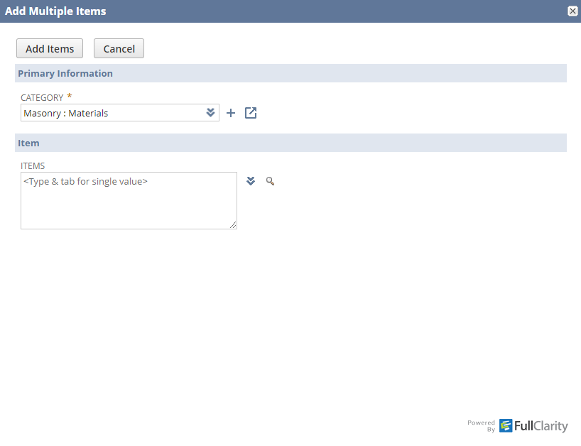This screenshot has width=581, height=446.
Task: Click the plus icon to add new category
Action: tap(231, 113)
